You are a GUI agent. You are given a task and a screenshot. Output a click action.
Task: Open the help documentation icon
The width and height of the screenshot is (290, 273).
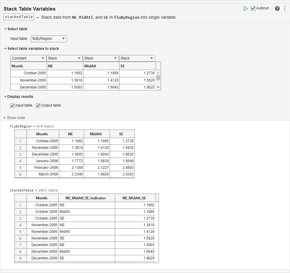pos(277,8)
